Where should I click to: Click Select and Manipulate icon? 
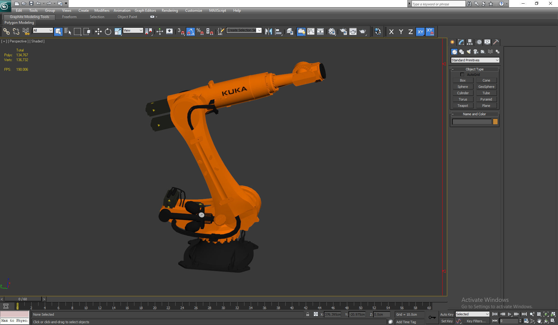160,31
